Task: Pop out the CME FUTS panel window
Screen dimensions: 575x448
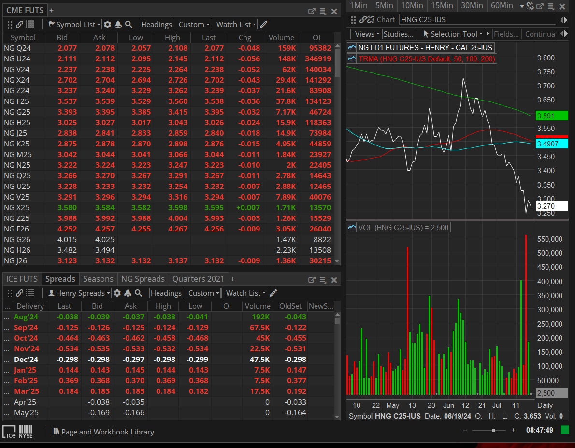Action: (312, 11)
